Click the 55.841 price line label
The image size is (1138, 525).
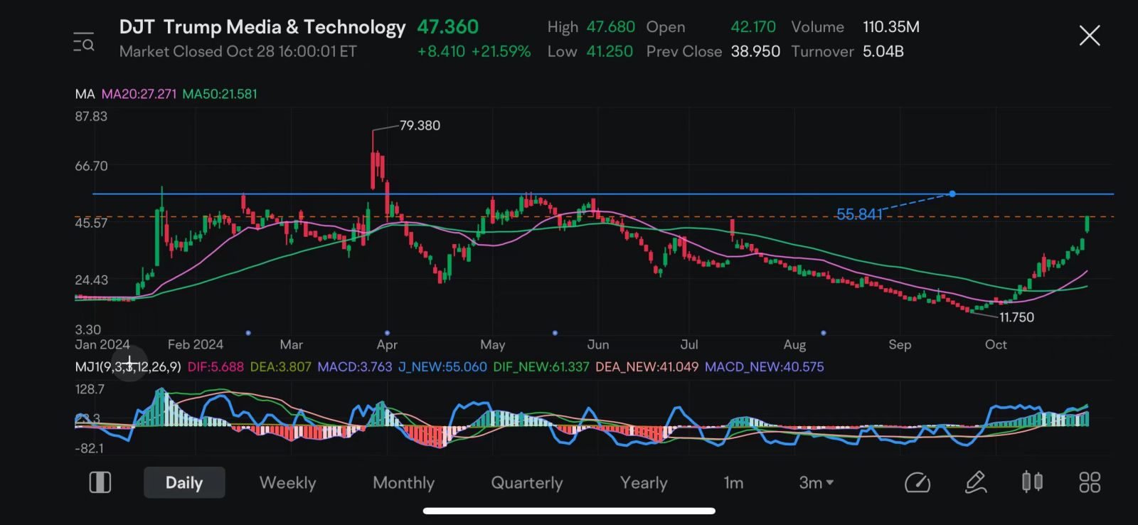click(858, 214)
